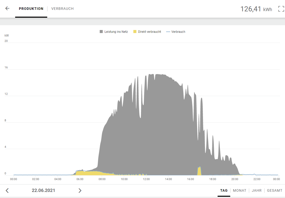Click the 10:00 x-axis label
The height and width of the screenshot is (198, 285).
tap(124, 179)
